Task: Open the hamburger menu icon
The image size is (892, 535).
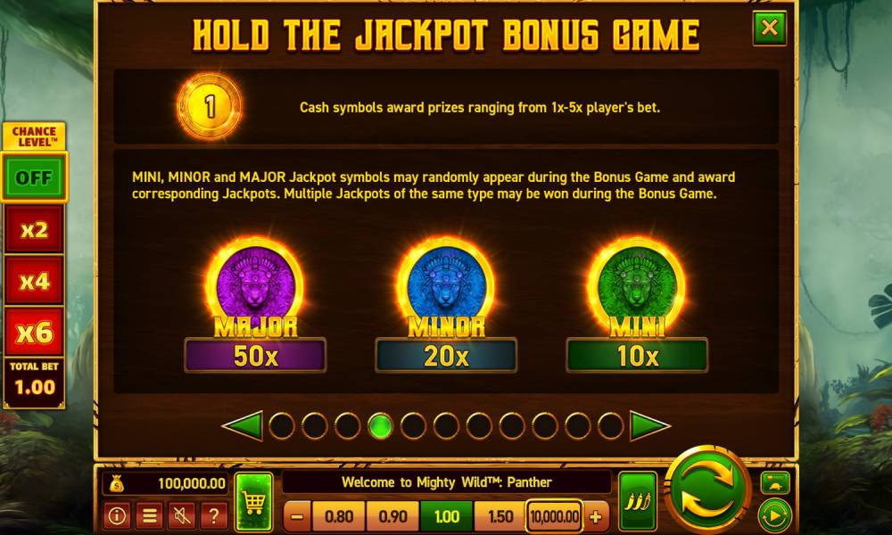Action: pos(149,515)
